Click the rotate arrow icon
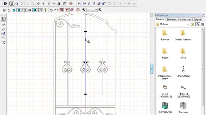The image size is (206, 115). pyautogui.click(x=49, y=4)
